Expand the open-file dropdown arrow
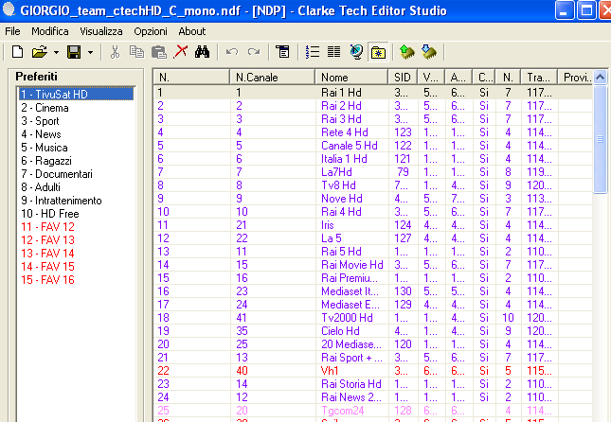The width and height of the screenshot is (611, 422). coord(56,52)
